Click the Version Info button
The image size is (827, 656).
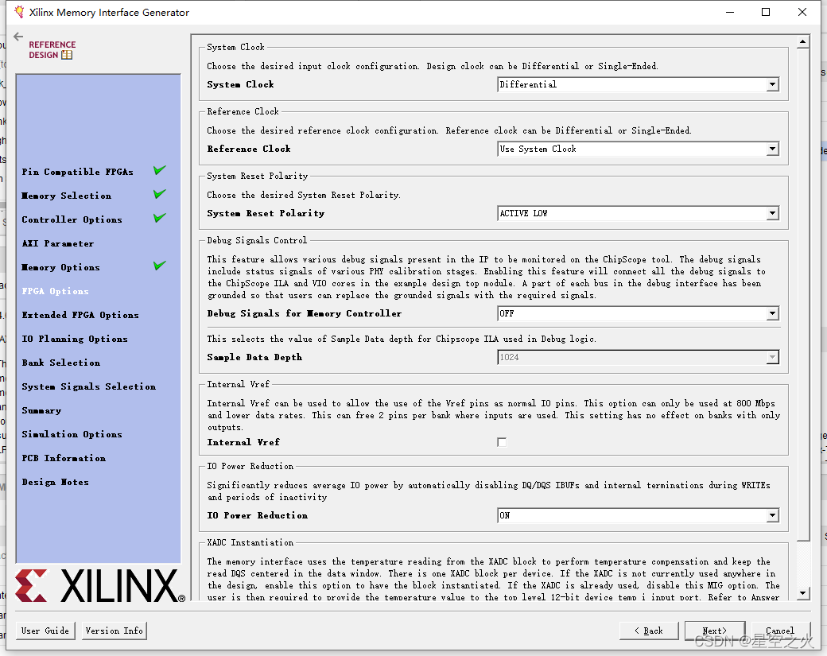[114, 631]
